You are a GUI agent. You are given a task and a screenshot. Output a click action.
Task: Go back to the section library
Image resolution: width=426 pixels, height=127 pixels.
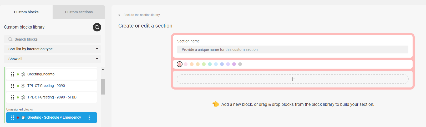(x=142, y=15)
